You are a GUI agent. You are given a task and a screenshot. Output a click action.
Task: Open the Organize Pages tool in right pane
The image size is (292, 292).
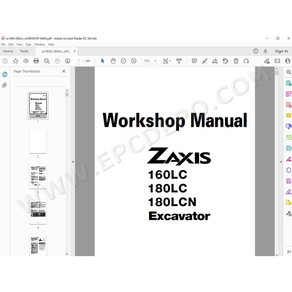tap(289, 94)
